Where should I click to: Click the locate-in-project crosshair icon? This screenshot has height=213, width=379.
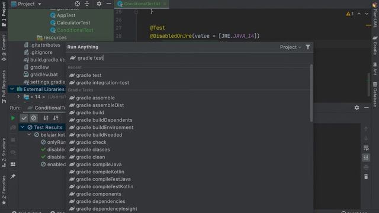click(x=77, y=4)
